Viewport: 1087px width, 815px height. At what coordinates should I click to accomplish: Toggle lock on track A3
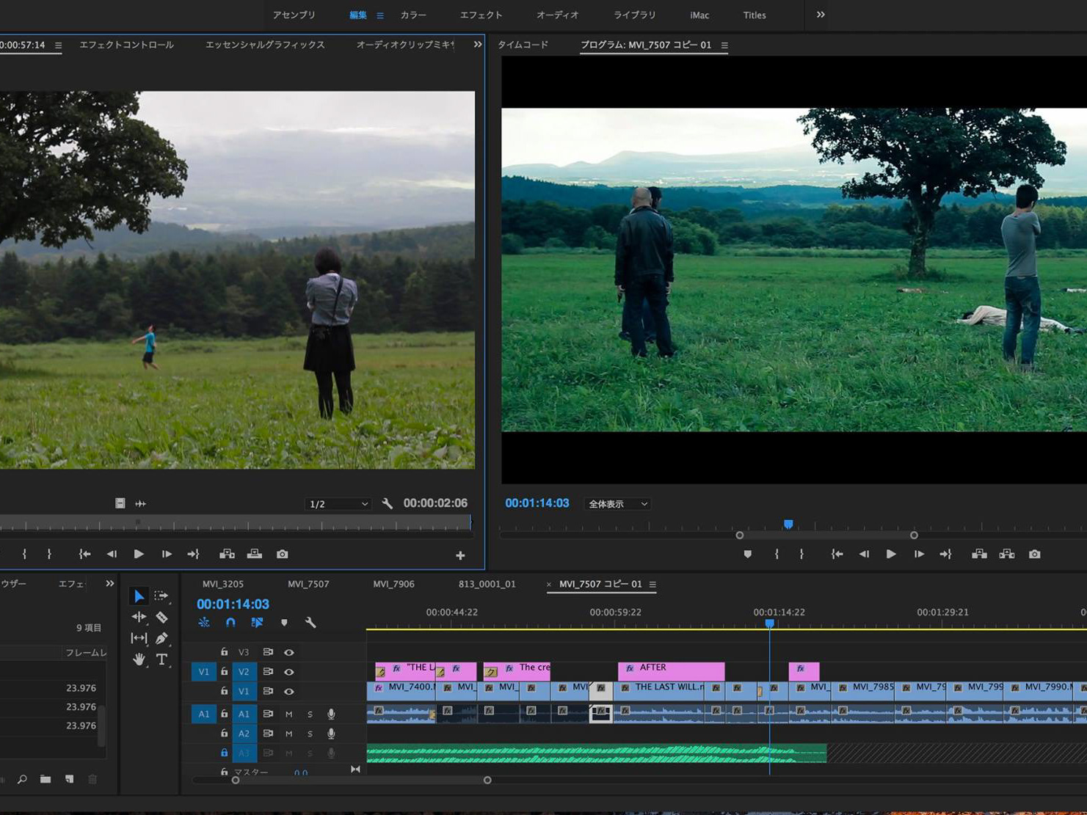coord(224,753)
